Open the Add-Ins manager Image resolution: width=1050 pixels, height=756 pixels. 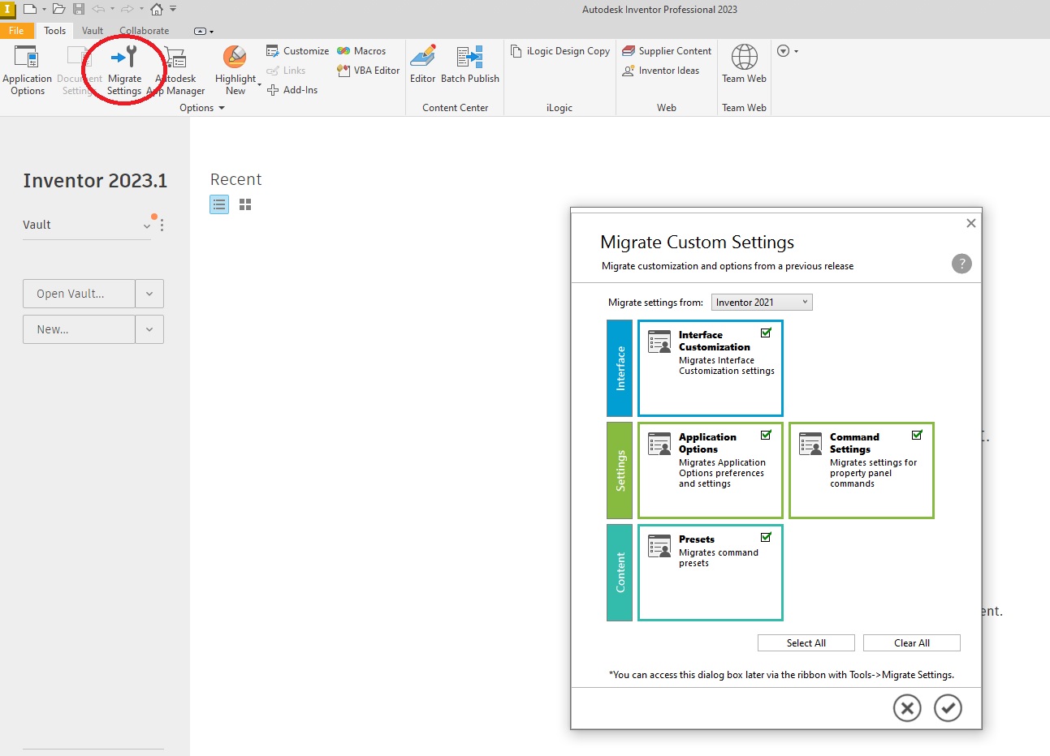pos(292,90)
